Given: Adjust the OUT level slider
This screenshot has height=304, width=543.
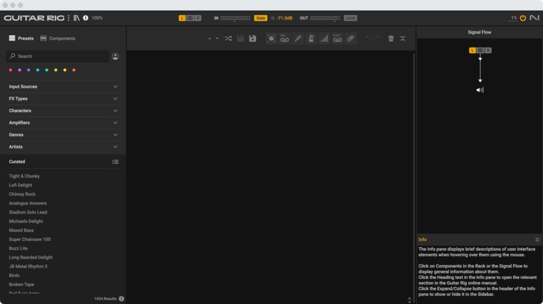Looking at the screenshot, I should tap(325, 18).
